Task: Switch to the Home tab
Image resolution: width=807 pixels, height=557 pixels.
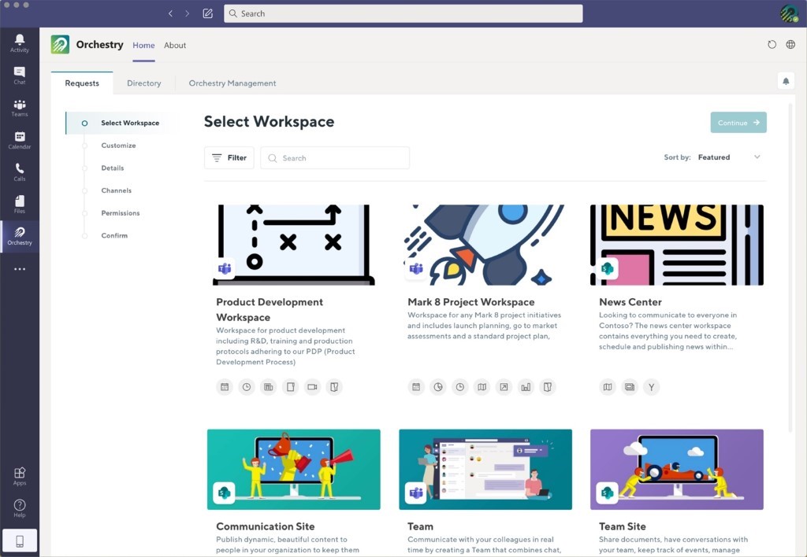Action: 143,45
